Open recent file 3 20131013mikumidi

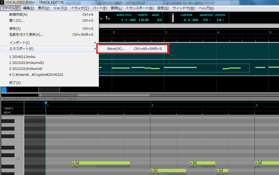[x=50, y=69]
